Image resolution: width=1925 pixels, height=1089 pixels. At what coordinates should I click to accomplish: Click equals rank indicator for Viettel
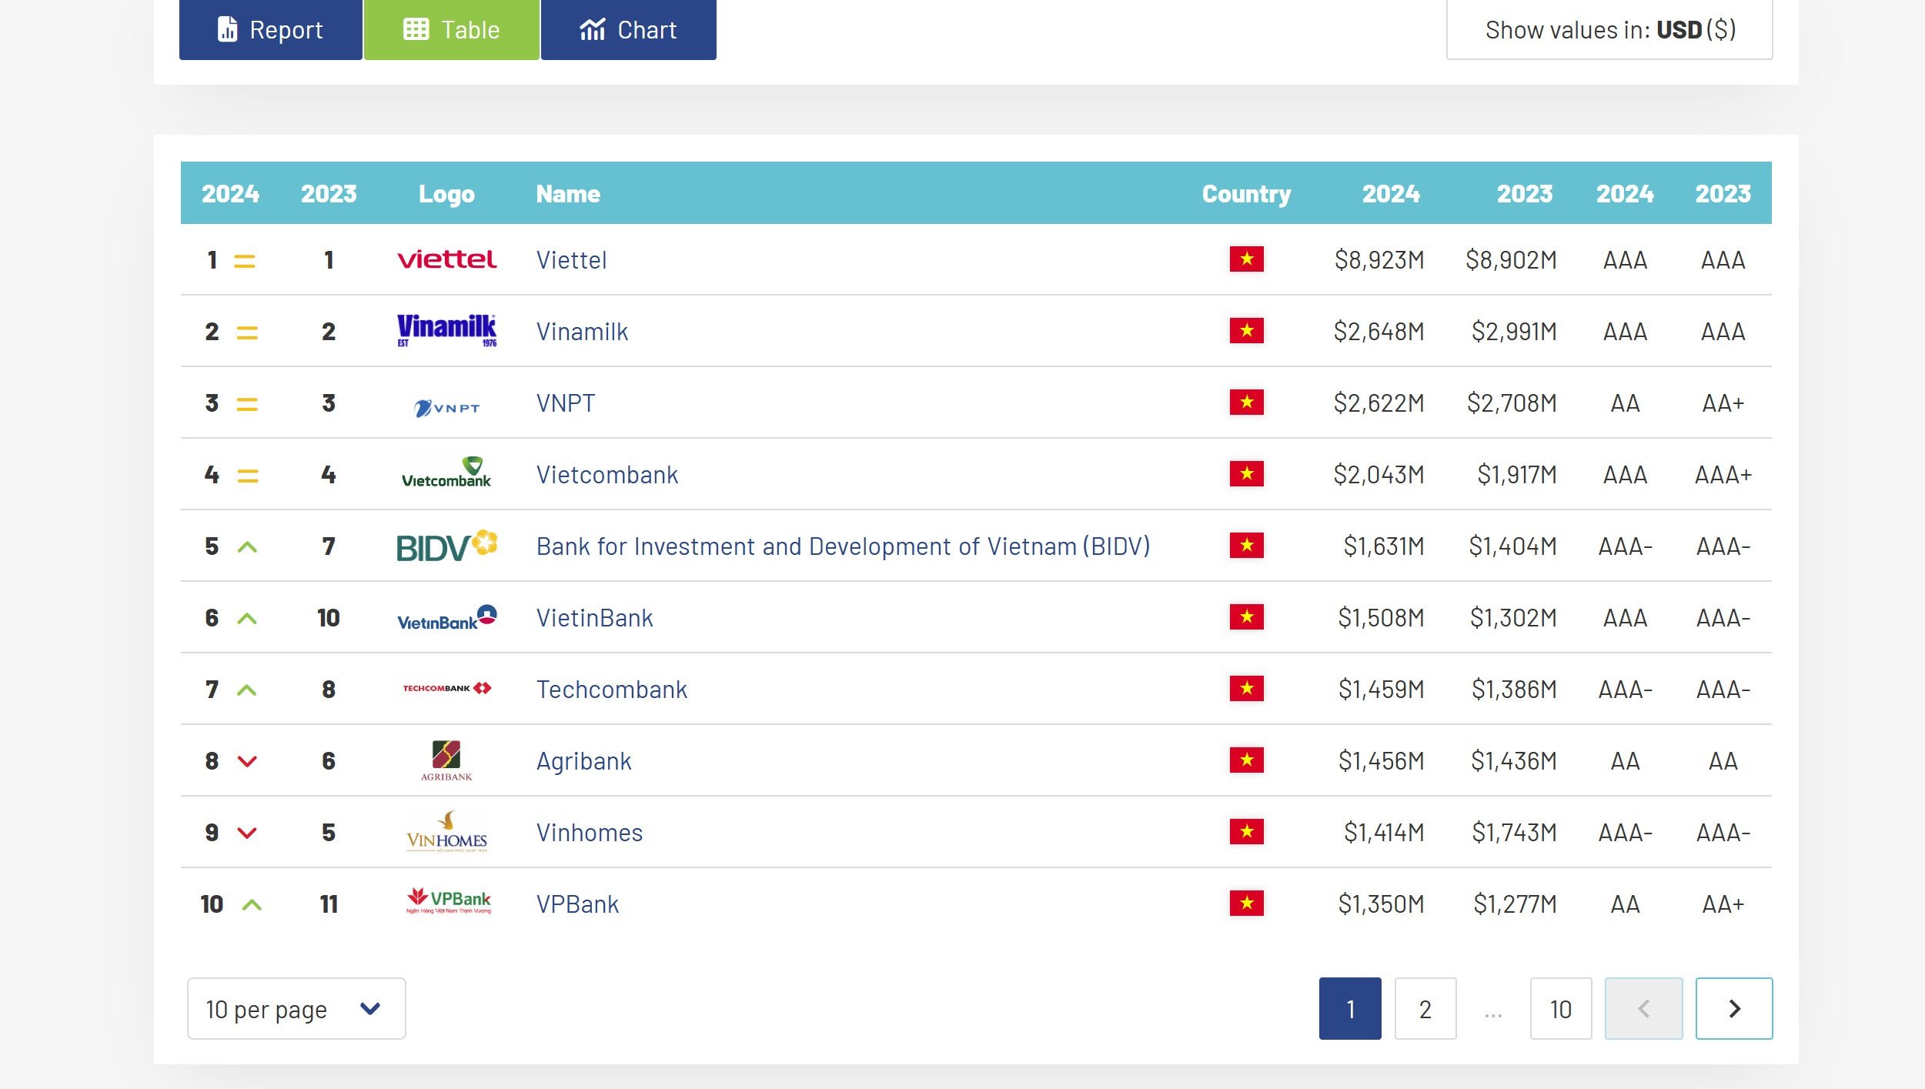244,262
